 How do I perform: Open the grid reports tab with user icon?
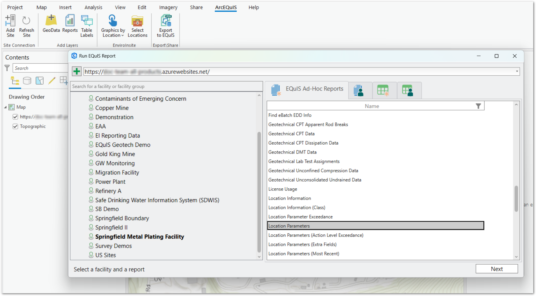(x=408, y=90)
